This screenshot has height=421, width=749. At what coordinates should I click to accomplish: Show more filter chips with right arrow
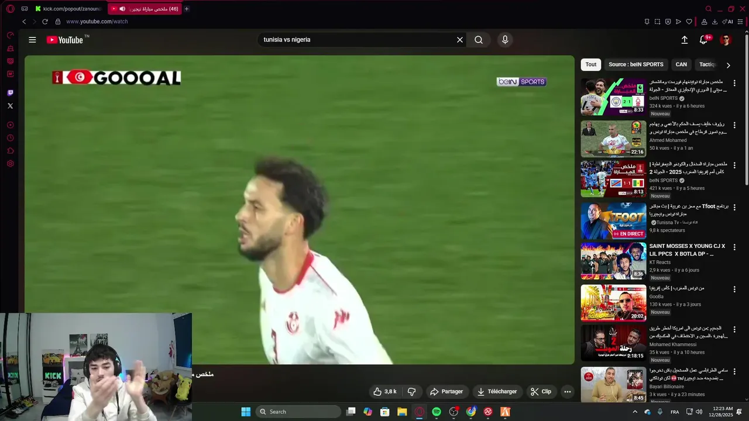(728, 65)
